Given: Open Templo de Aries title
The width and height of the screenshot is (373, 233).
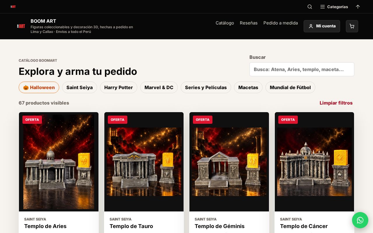Looking at the screenshot, I should [45, 226].
